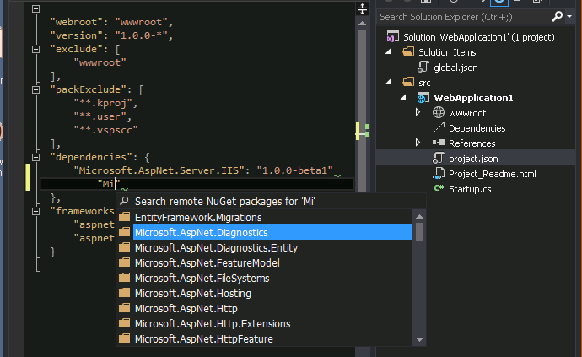This screenshot has width=582, height=357.
Task: Select the References node
Action: pos(472,143)
